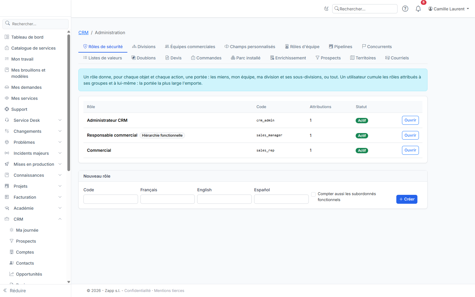Click the Code input field
The width and height of the screenshot is (475, 297).
click(111, 199)
